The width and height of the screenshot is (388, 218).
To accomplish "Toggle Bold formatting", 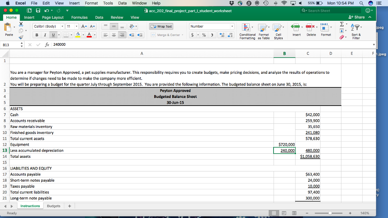I will [x=38, y=35].
